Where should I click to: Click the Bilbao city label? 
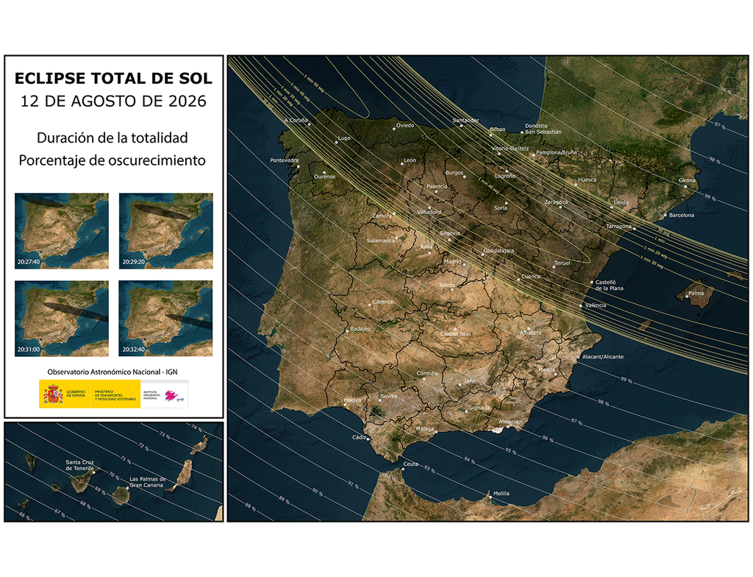pos(498,130)
